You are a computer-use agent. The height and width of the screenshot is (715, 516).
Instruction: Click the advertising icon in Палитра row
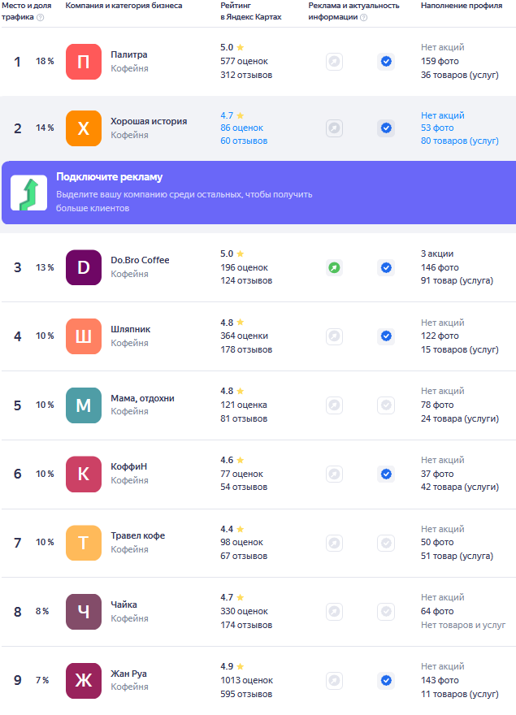(335, 62)
